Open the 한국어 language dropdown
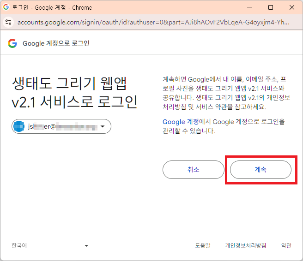303x261 pixels. pyautogui.click(x=50, y=246)
